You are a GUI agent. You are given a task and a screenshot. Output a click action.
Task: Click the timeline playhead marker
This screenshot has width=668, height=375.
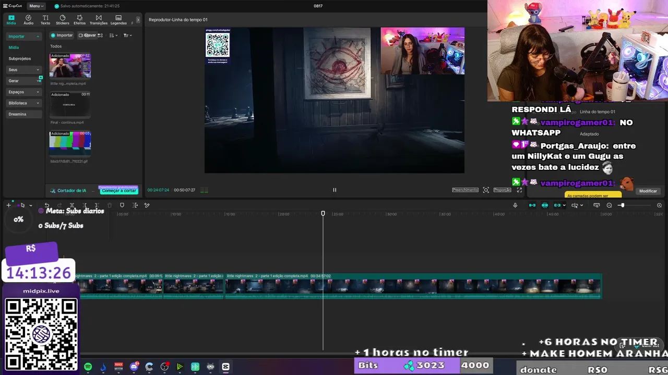pyautogui.click(x=323, y=214)
